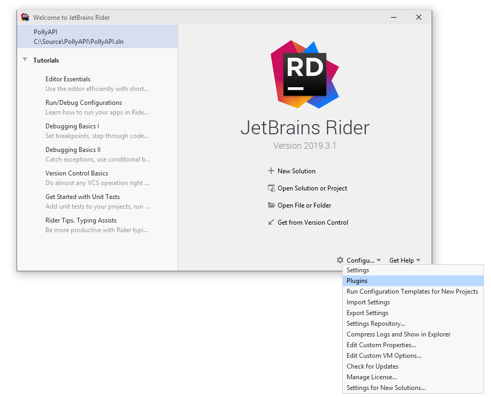Click the plus icon beside New Solution
Image resolution: width=491 pixels, height=398 pixels.
pos(271,171)
